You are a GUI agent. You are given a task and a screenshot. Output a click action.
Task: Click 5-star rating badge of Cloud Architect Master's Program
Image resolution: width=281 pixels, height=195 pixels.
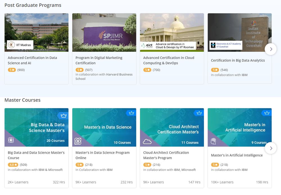coord(147,165)
